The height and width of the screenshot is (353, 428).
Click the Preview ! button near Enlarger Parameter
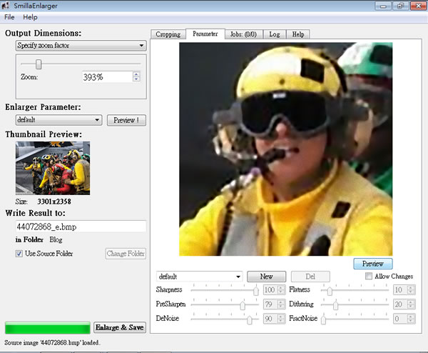click(x=126, y=120)
